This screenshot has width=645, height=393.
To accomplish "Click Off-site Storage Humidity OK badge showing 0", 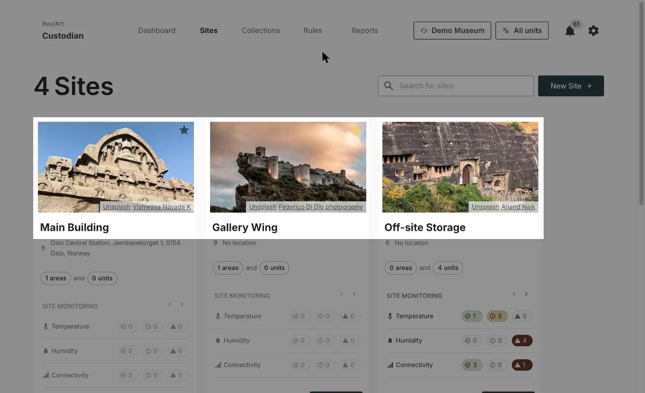I will [x=472, y=341].
